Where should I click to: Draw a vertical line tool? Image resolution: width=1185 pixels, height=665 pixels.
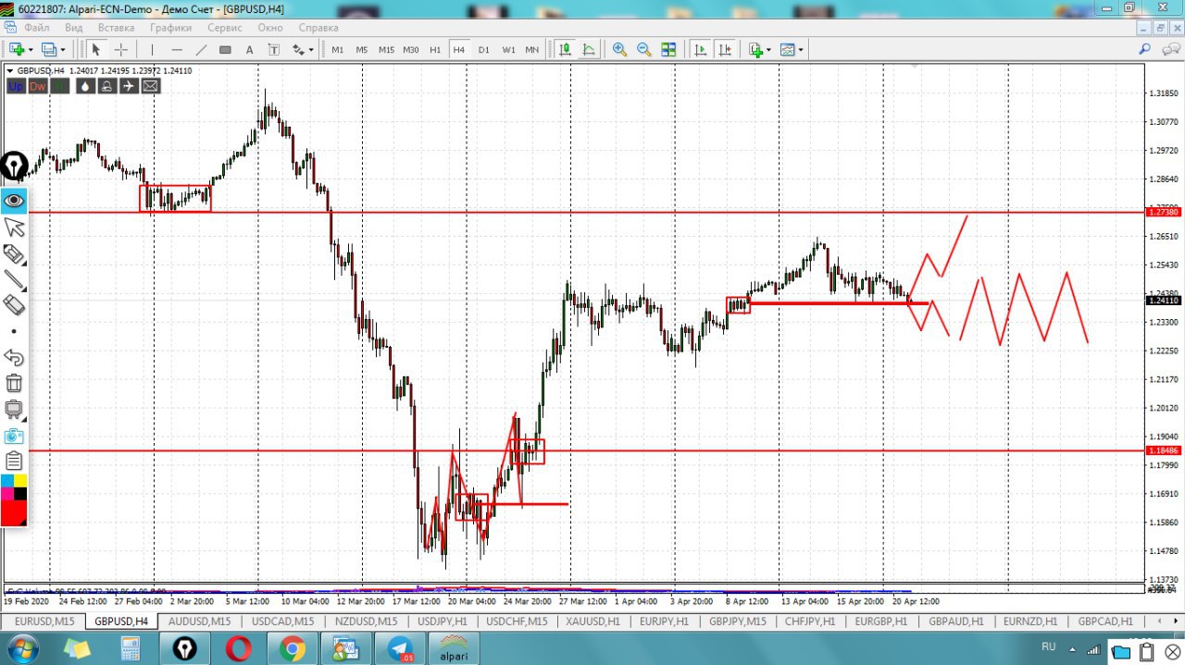(x=152, y=50)
